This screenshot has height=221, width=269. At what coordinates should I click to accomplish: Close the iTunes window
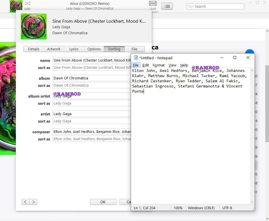pyautogui.click(x=265, y=3)
